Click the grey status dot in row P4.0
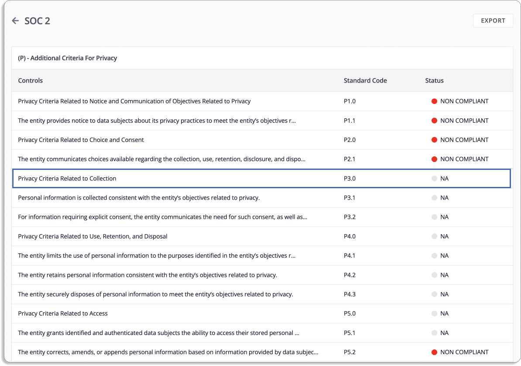Image resolution: width=521 pixels, height=366 pixels. coord(434,236)
